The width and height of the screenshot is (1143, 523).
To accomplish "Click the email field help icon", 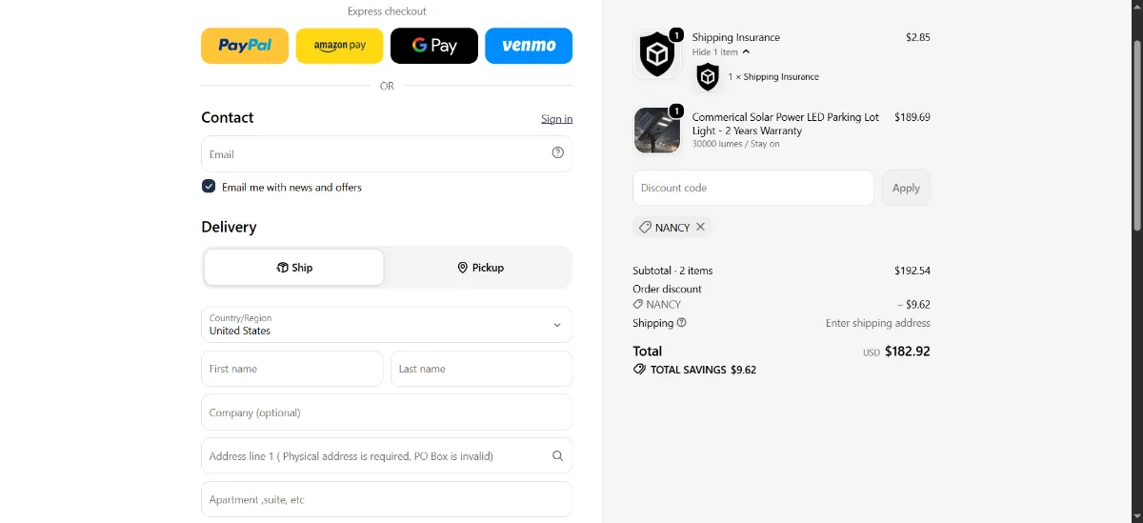I will coord(558,152).
